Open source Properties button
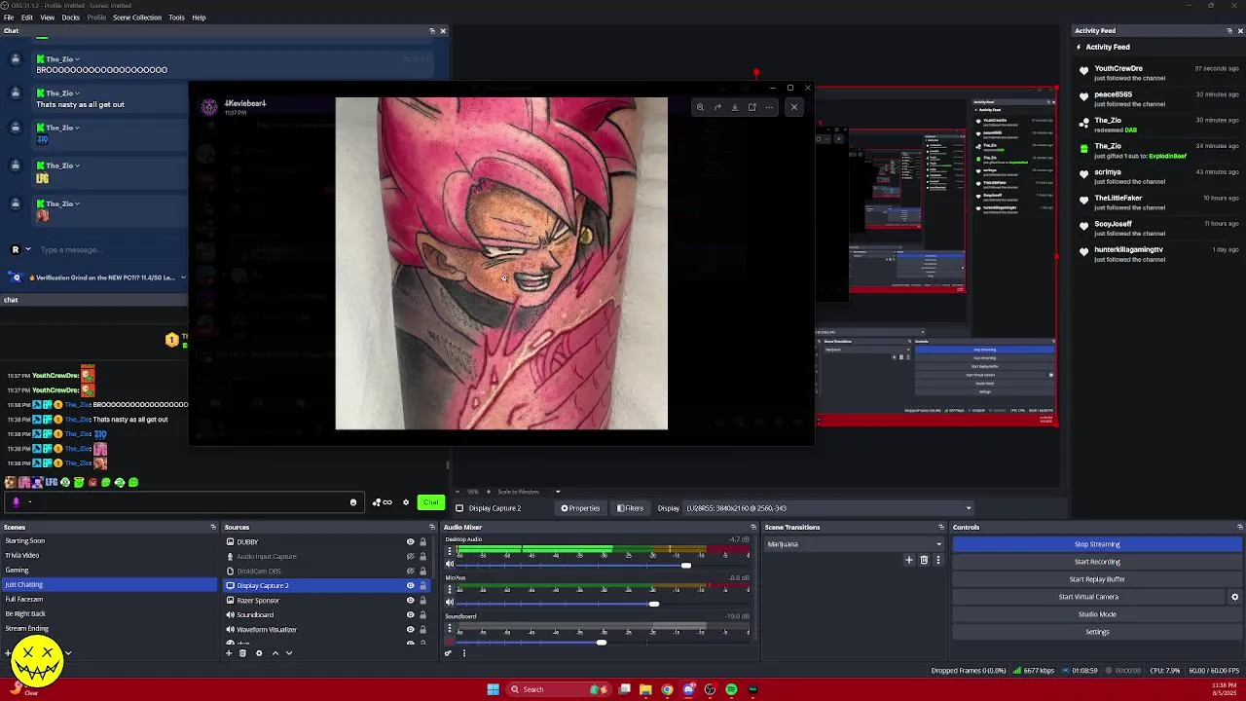The image size is (1246, 701). 581,508
